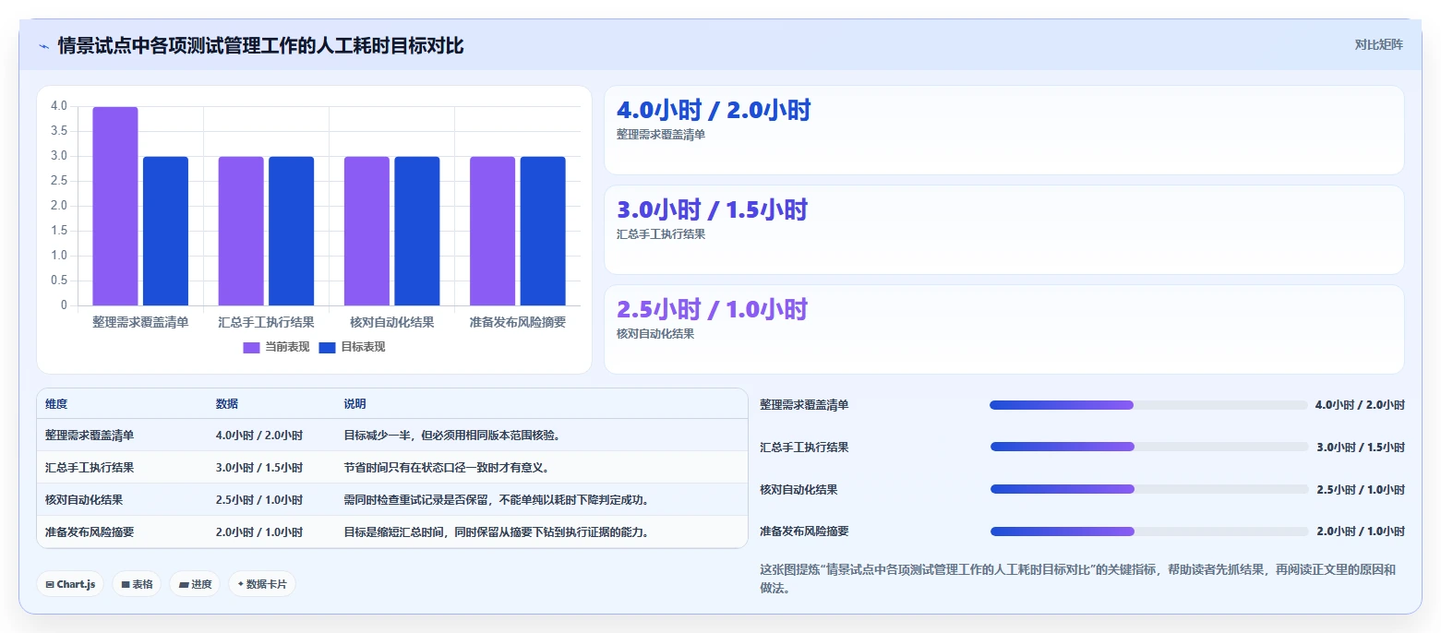Click the lightning icon beside the title
This screenshot has width=1441, height=633.
pos(43,46)
